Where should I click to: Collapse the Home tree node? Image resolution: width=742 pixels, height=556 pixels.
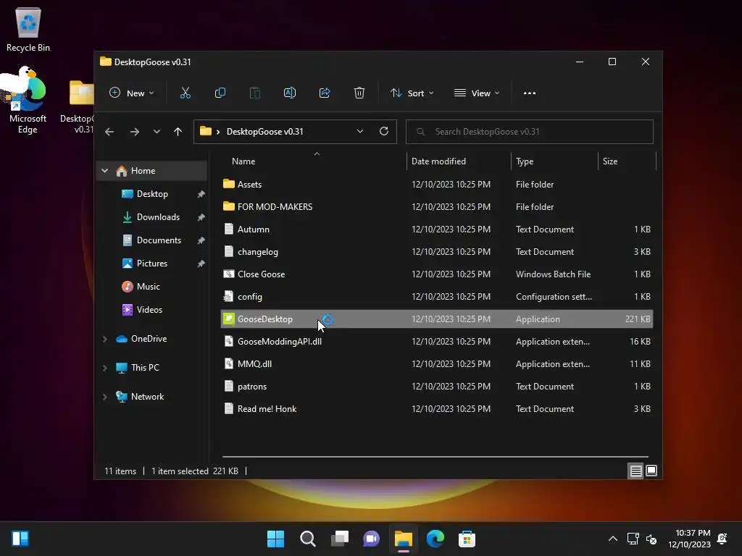click(x=104, y=171)
